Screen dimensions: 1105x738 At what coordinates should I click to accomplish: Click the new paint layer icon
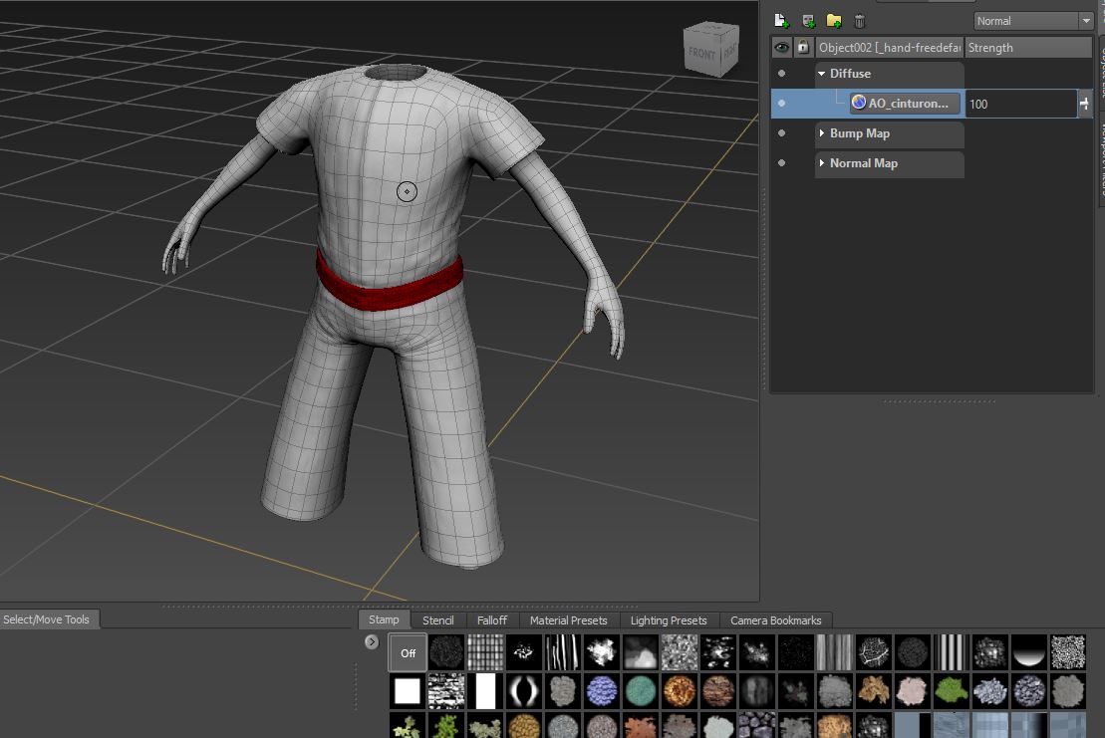[x=781, y=21]
